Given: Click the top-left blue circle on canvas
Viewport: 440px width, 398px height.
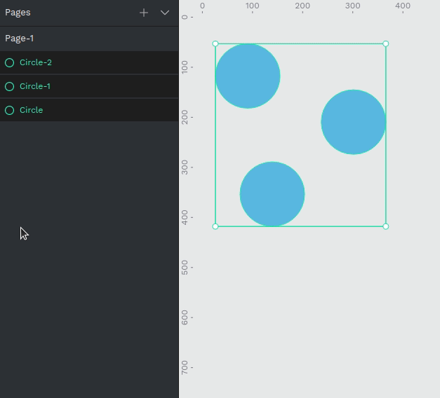Looking at the screenshot, I should coord(248,76).
